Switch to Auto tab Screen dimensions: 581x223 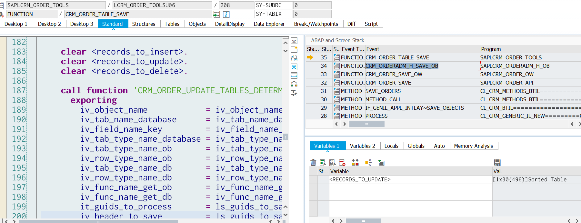[x=439, y=146]
